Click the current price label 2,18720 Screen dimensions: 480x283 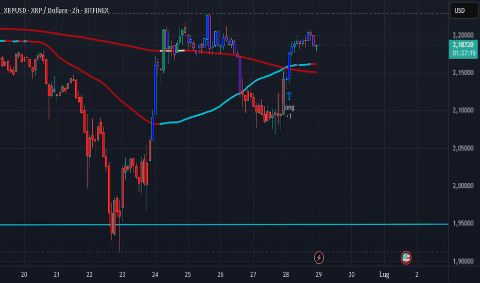[463, 45]
